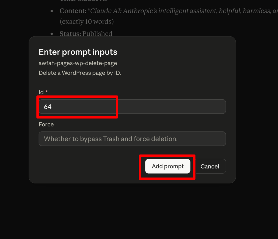
Task: Click the Add prompt button
Action: 168,166
